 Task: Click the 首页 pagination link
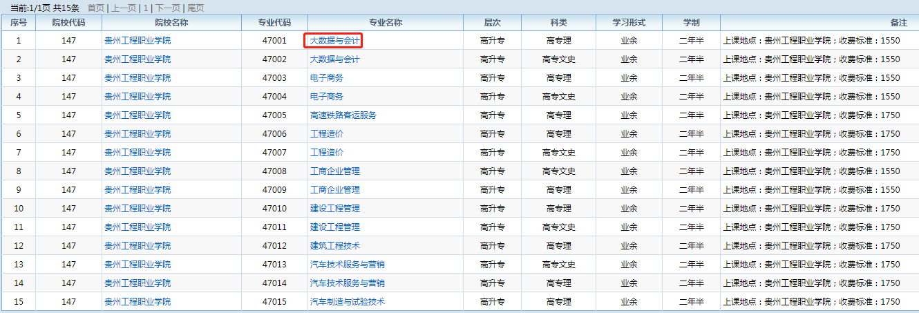95,8
